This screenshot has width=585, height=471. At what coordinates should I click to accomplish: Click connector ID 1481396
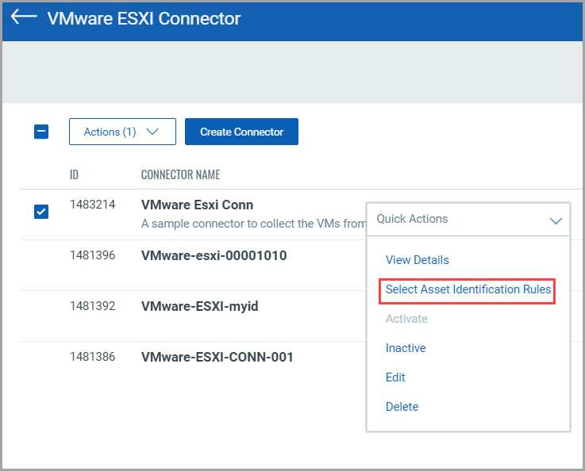point(92,255)
